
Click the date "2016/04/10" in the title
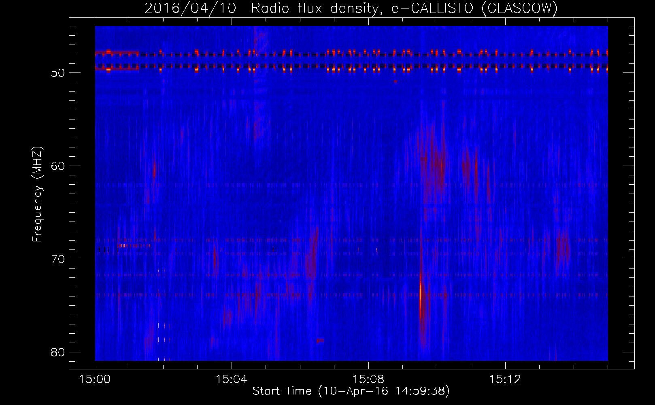click(x=190, y=9)
